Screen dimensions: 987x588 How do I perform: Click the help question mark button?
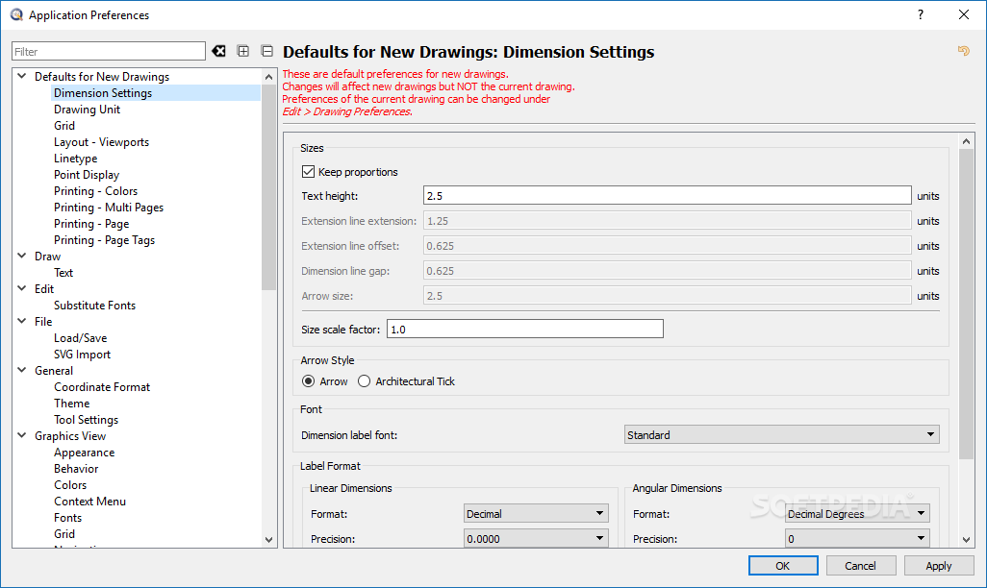click(921, 14)
